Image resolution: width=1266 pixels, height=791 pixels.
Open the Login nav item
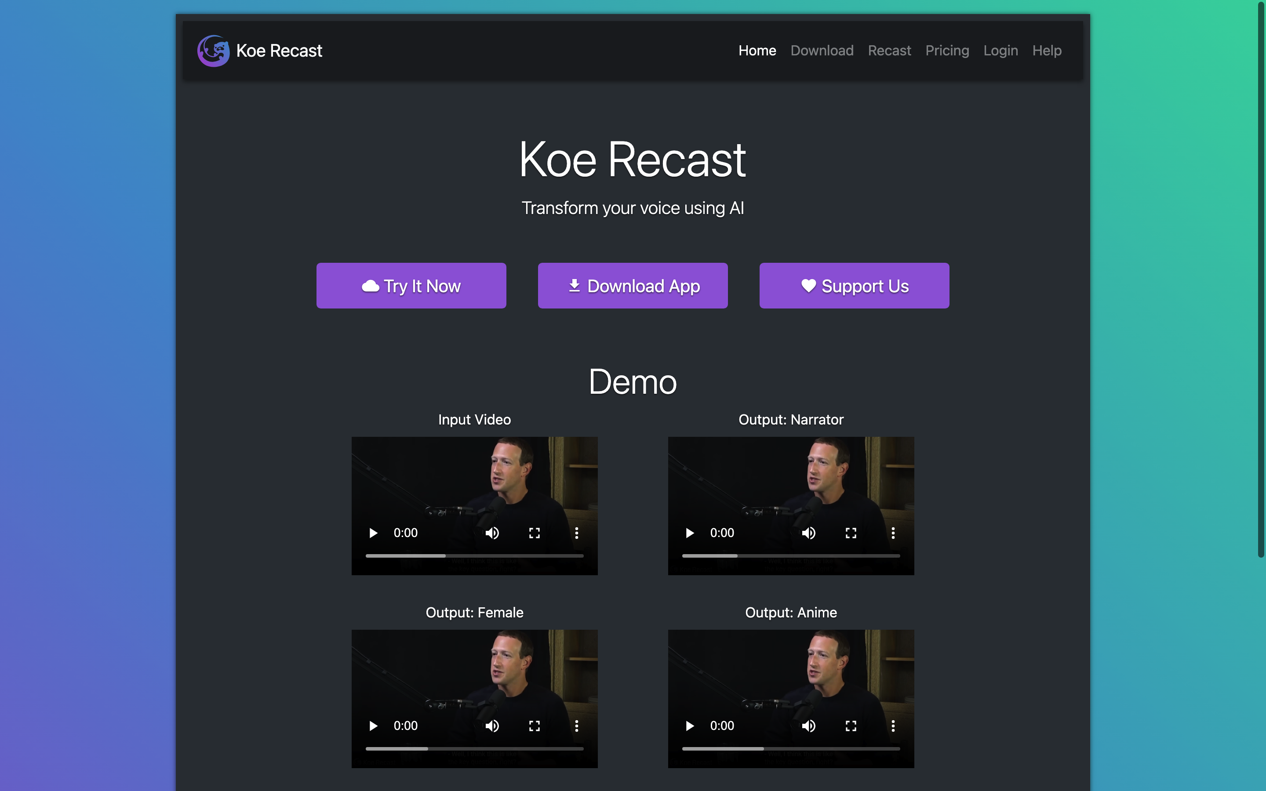1000,51
